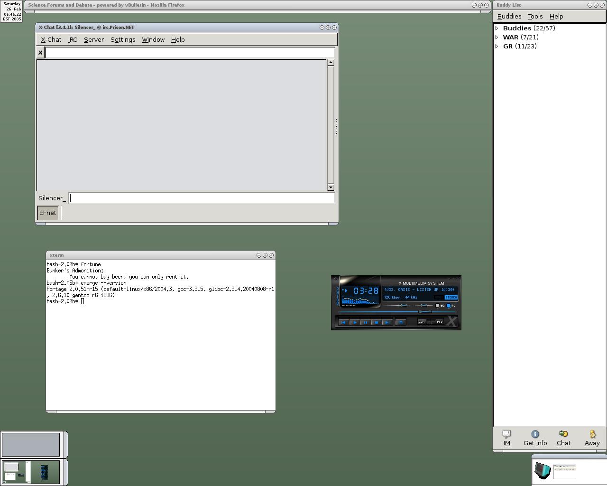Image resolution: width=607 pixels, height=486 pixels.
Task: Expand the WAR buddy group
Action: click(x=497, y=37)
